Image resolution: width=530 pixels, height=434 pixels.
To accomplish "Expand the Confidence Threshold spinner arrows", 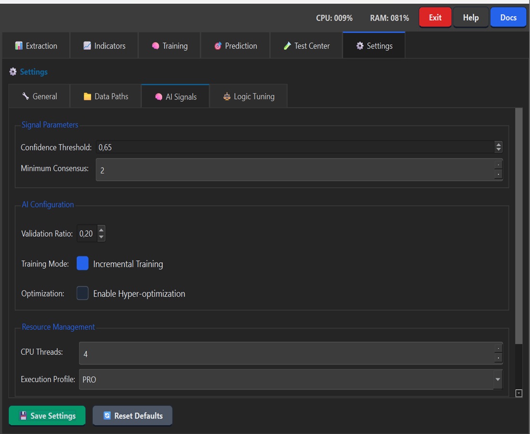I will click(498, 147).
